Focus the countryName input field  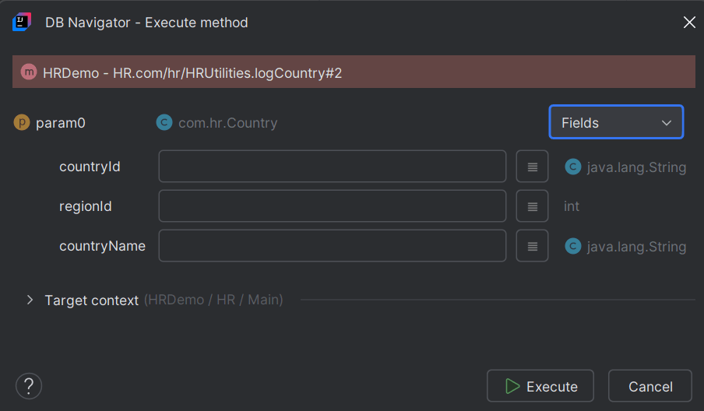333,246
